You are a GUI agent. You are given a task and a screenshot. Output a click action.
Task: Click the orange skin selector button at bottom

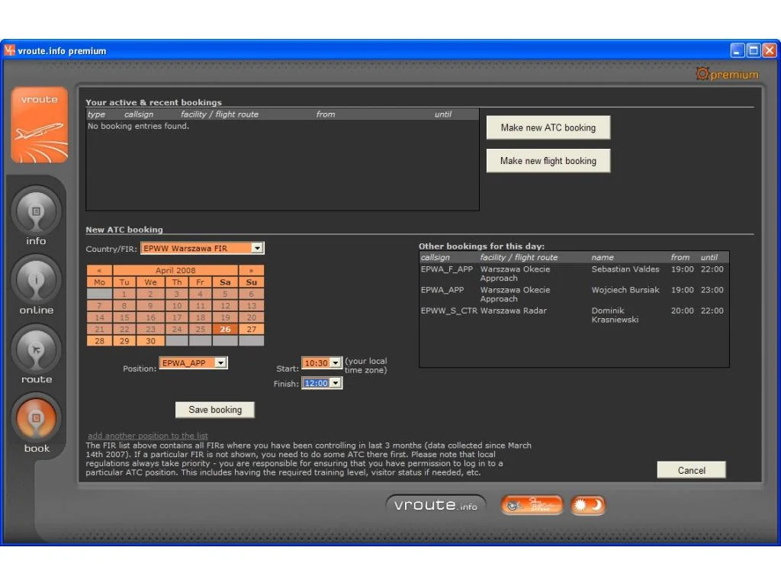532,505
